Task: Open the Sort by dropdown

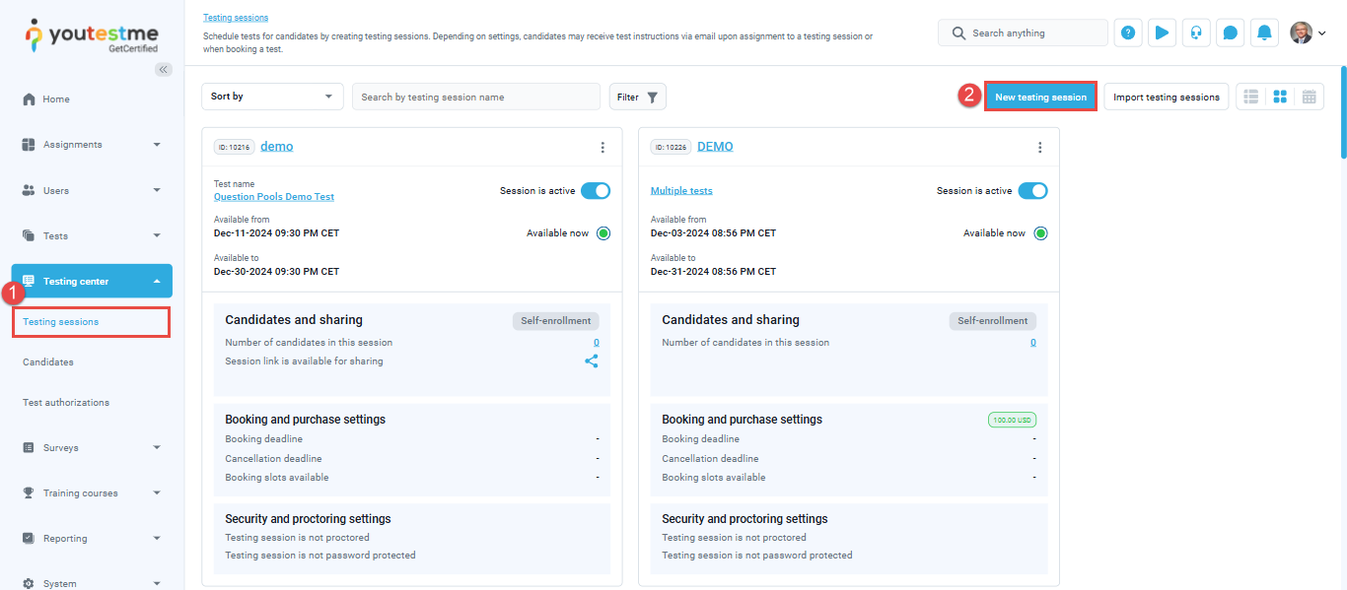Action: [272, 97]
